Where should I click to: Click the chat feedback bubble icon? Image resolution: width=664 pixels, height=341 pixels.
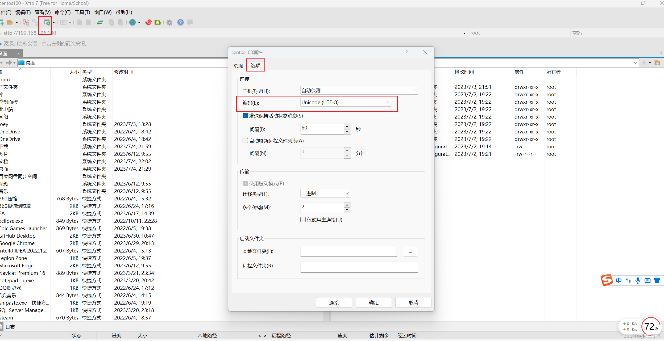190,22
